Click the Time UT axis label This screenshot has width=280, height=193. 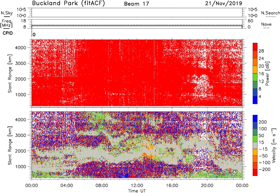(x=137, y=191)
